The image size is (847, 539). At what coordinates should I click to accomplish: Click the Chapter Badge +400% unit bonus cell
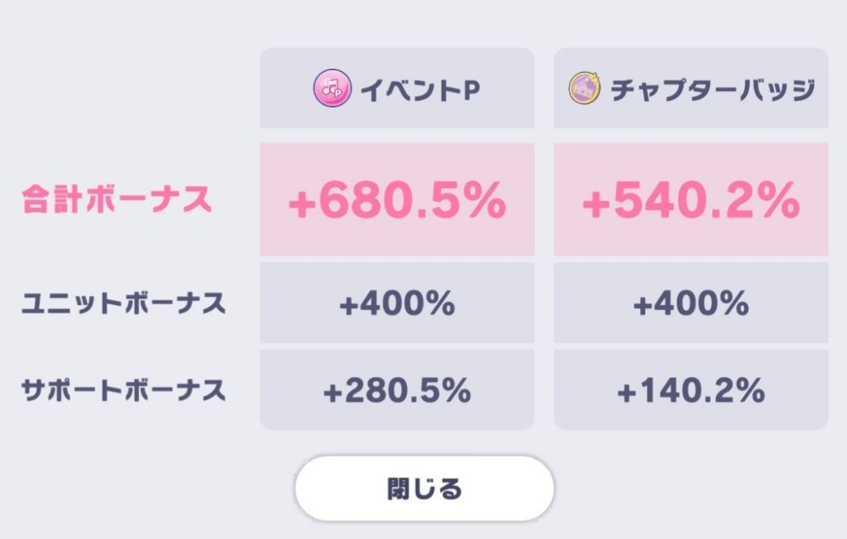[691, 303]
